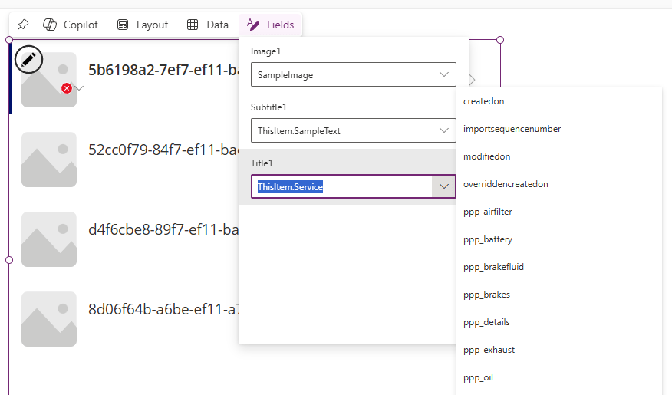Screen dimensions: 672x395
Task: Select the ppp_details field option
Action: [x=486, y=322]
